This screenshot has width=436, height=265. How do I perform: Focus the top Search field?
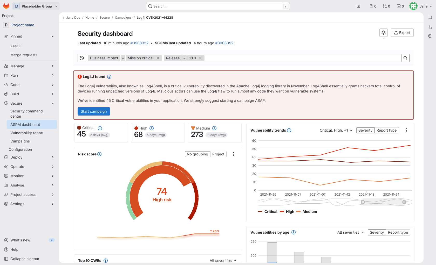point(218,6)
